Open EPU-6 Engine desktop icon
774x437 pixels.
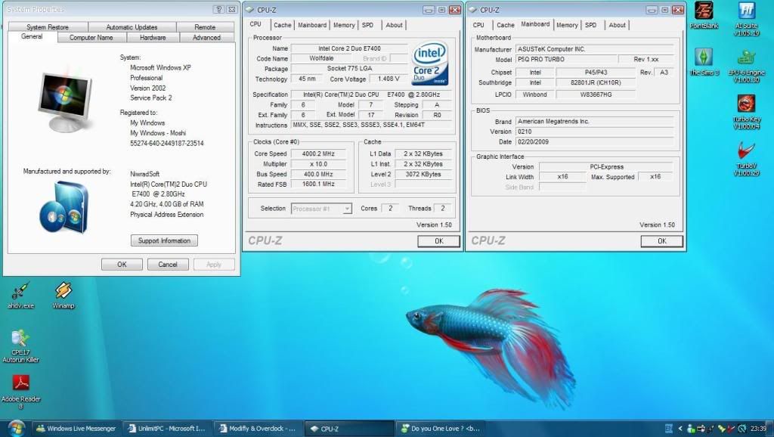click(x=747, y=58)
